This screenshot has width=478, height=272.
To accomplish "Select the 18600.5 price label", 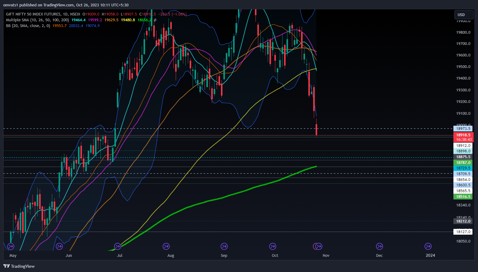I will click(x=463, y=185).
